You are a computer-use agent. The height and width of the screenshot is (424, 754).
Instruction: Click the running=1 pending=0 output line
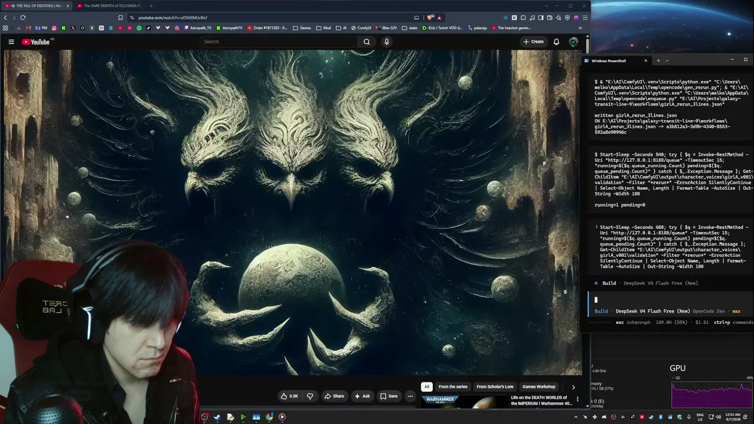tap(620, 205)
